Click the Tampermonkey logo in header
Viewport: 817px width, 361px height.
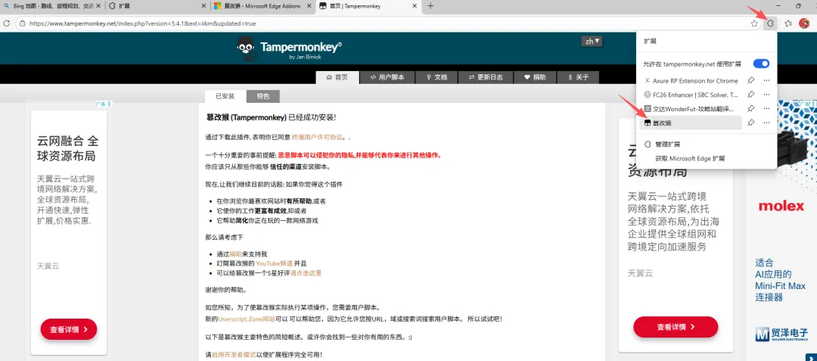[x=289, y=48]
